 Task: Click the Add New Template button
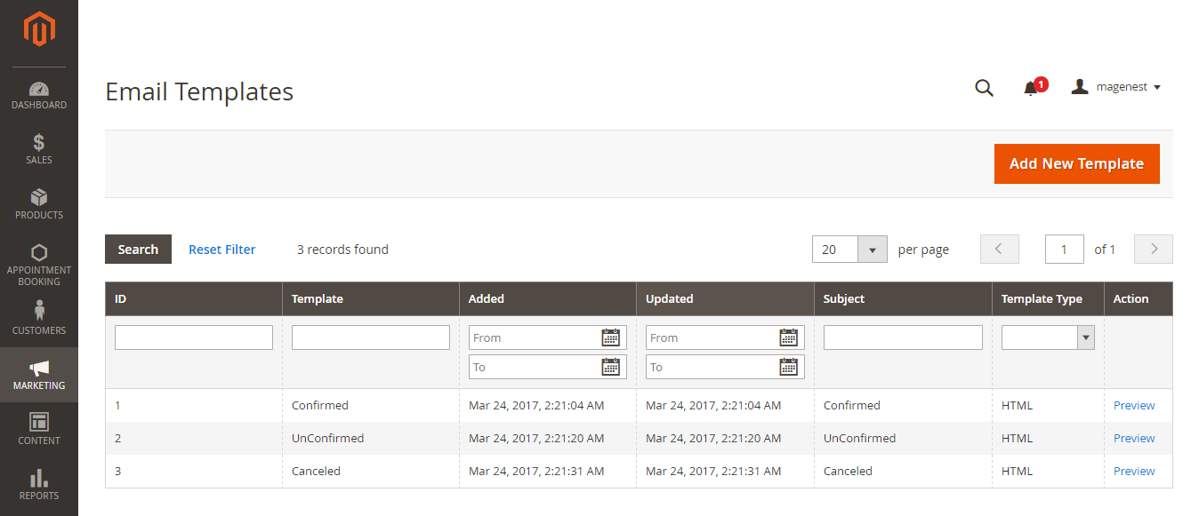(1076, 163)
